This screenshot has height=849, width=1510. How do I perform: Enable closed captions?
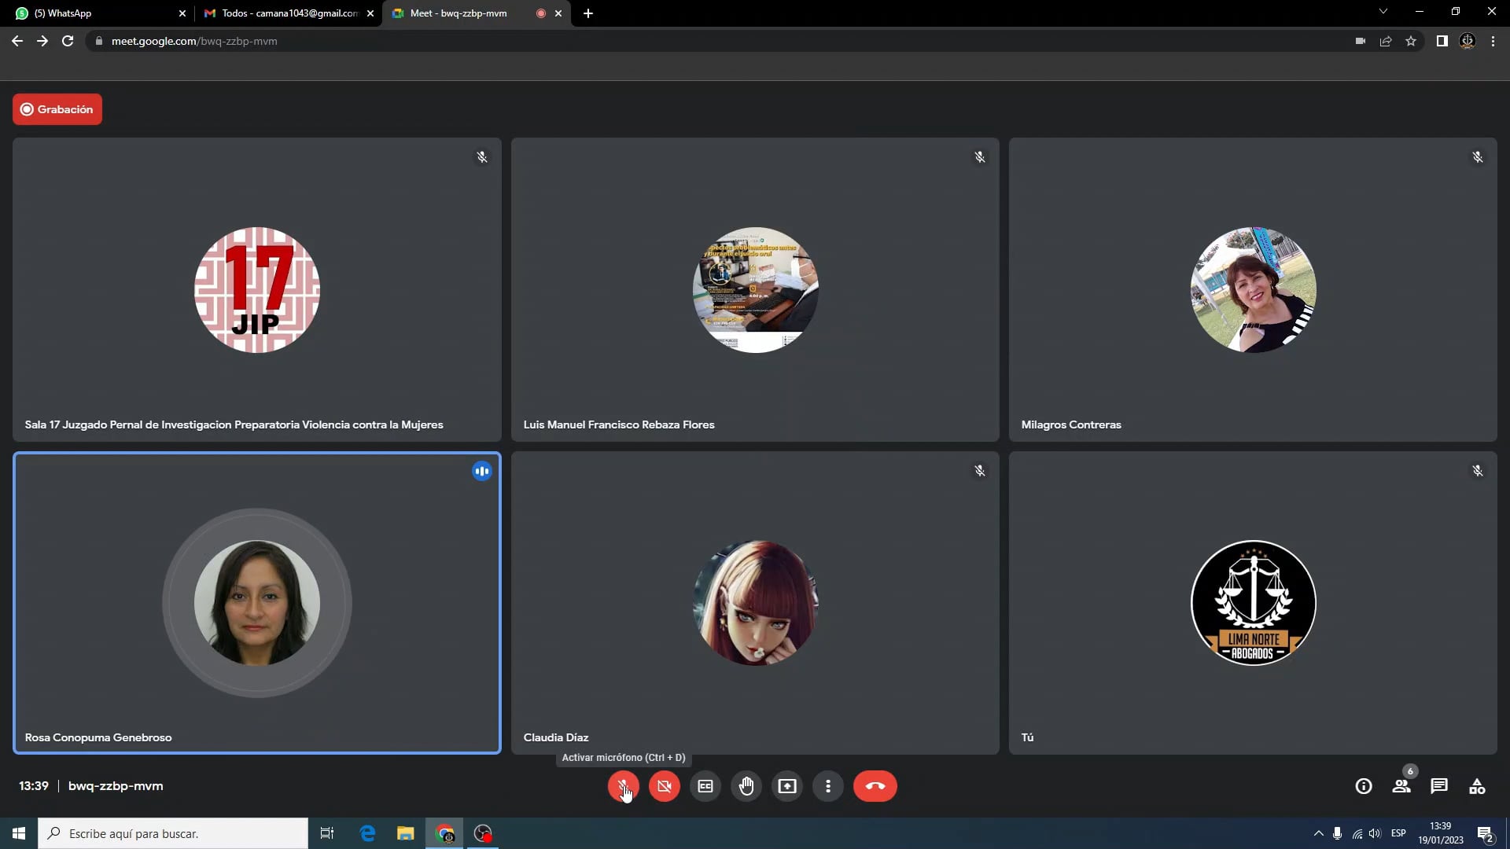705,786
